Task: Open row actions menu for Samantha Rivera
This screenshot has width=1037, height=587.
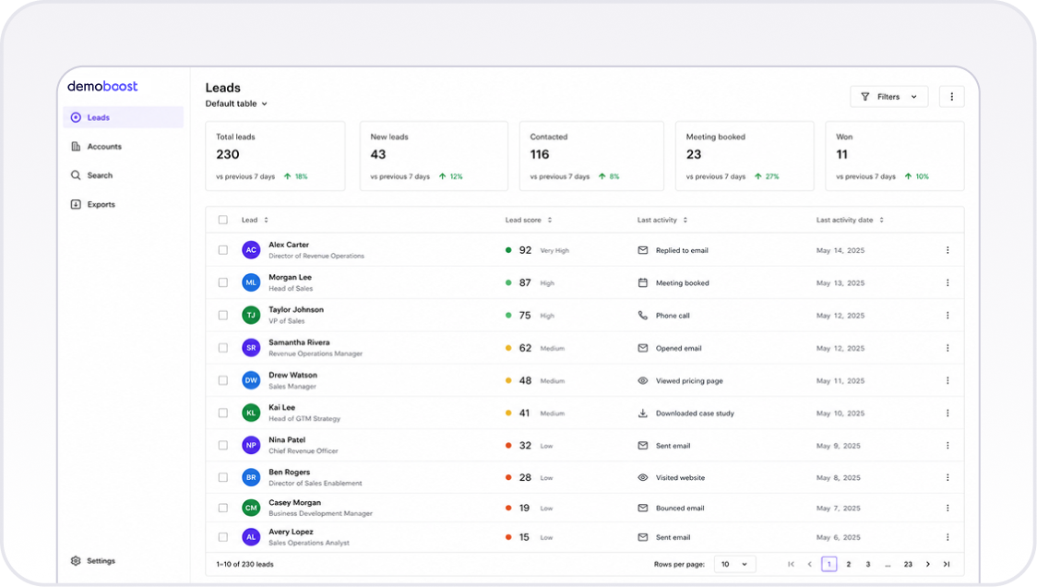Action: [948, 348]
